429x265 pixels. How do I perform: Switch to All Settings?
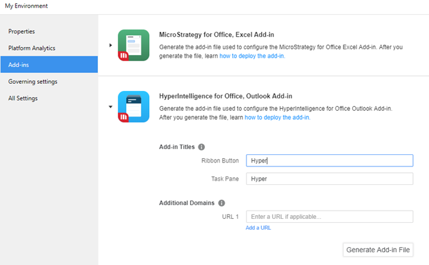pos(23,98)
